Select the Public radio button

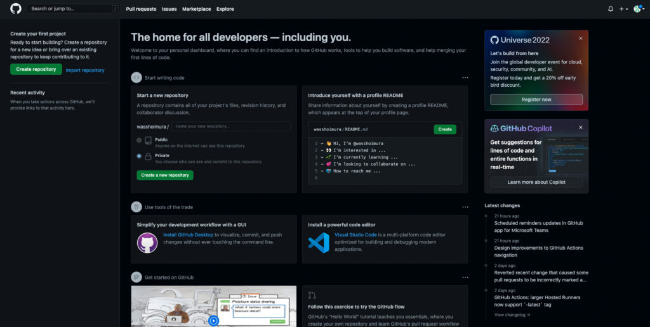[139, 140]
